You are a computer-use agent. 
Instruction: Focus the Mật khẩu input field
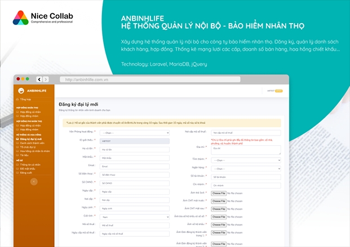[134, 158]
